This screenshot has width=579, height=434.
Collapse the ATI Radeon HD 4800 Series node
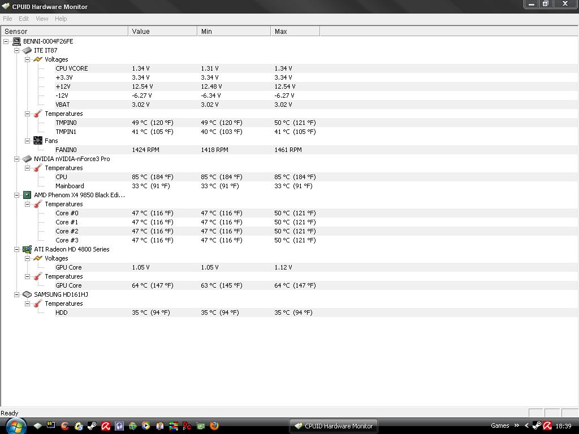pos(16,249)
